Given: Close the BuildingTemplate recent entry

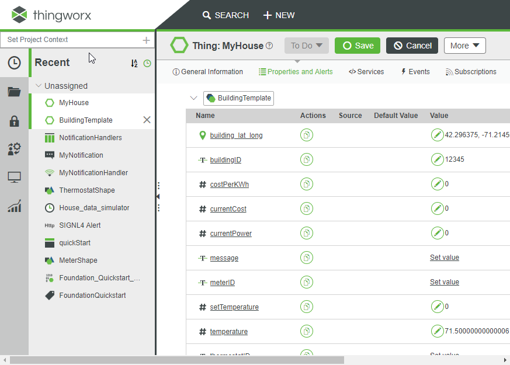Looking at the screenshot, I should click(x=147, y=120).
